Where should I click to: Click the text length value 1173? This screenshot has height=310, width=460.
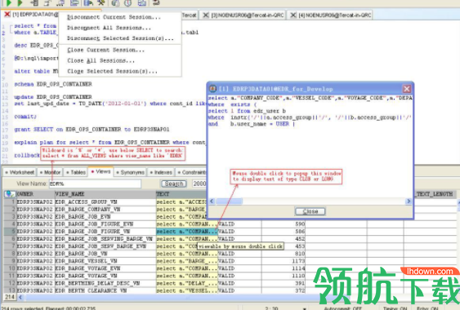pos(298,261)
